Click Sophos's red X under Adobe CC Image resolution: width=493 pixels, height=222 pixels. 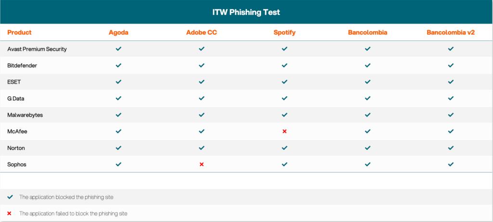click(x=202, y=164)
